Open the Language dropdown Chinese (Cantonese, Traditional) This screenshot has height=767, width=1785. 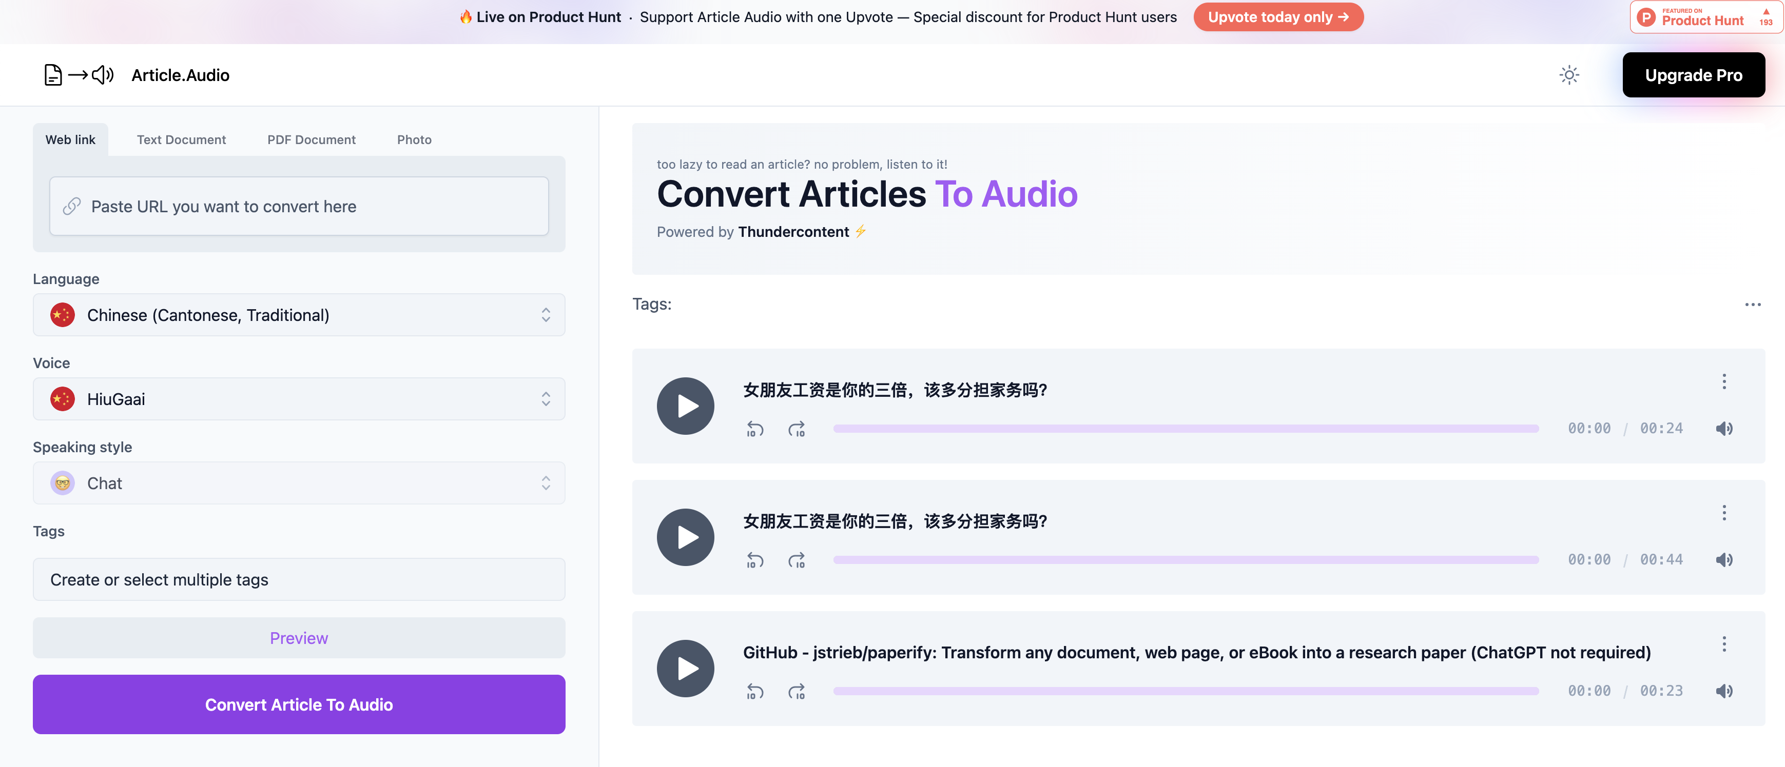(299, 315)
